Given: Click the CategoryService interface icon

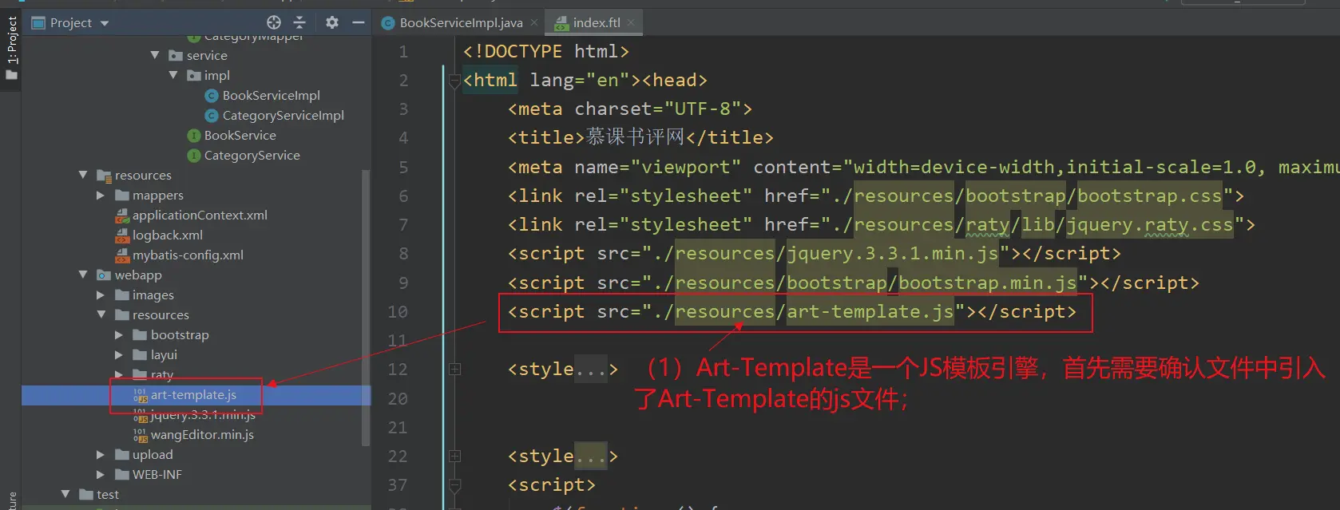Looking at the screenshot, I should pyautogui.click(x=193, y=155).
